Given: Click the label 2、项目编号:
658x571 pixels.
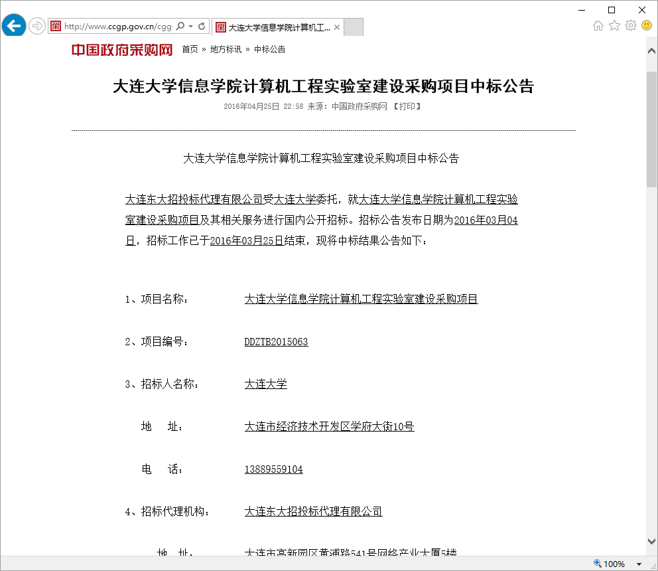Looking at the screenshot, I should click(157, 342).
